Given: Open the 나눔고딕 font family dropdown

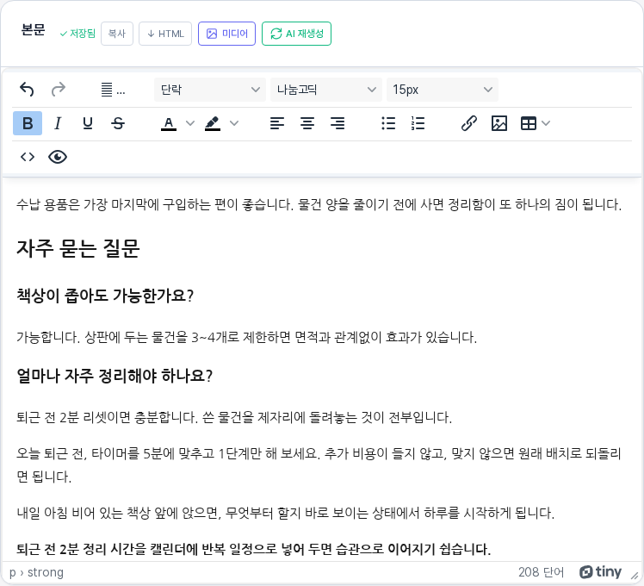Looking at the screenshot, I should pyautogui.click(x=326, y=90).
